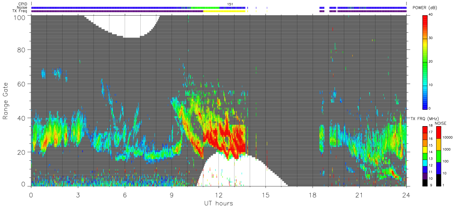Click x-axis tick label '21'
Viewport: 457px width, 211px height.
[x=359, y=195]
